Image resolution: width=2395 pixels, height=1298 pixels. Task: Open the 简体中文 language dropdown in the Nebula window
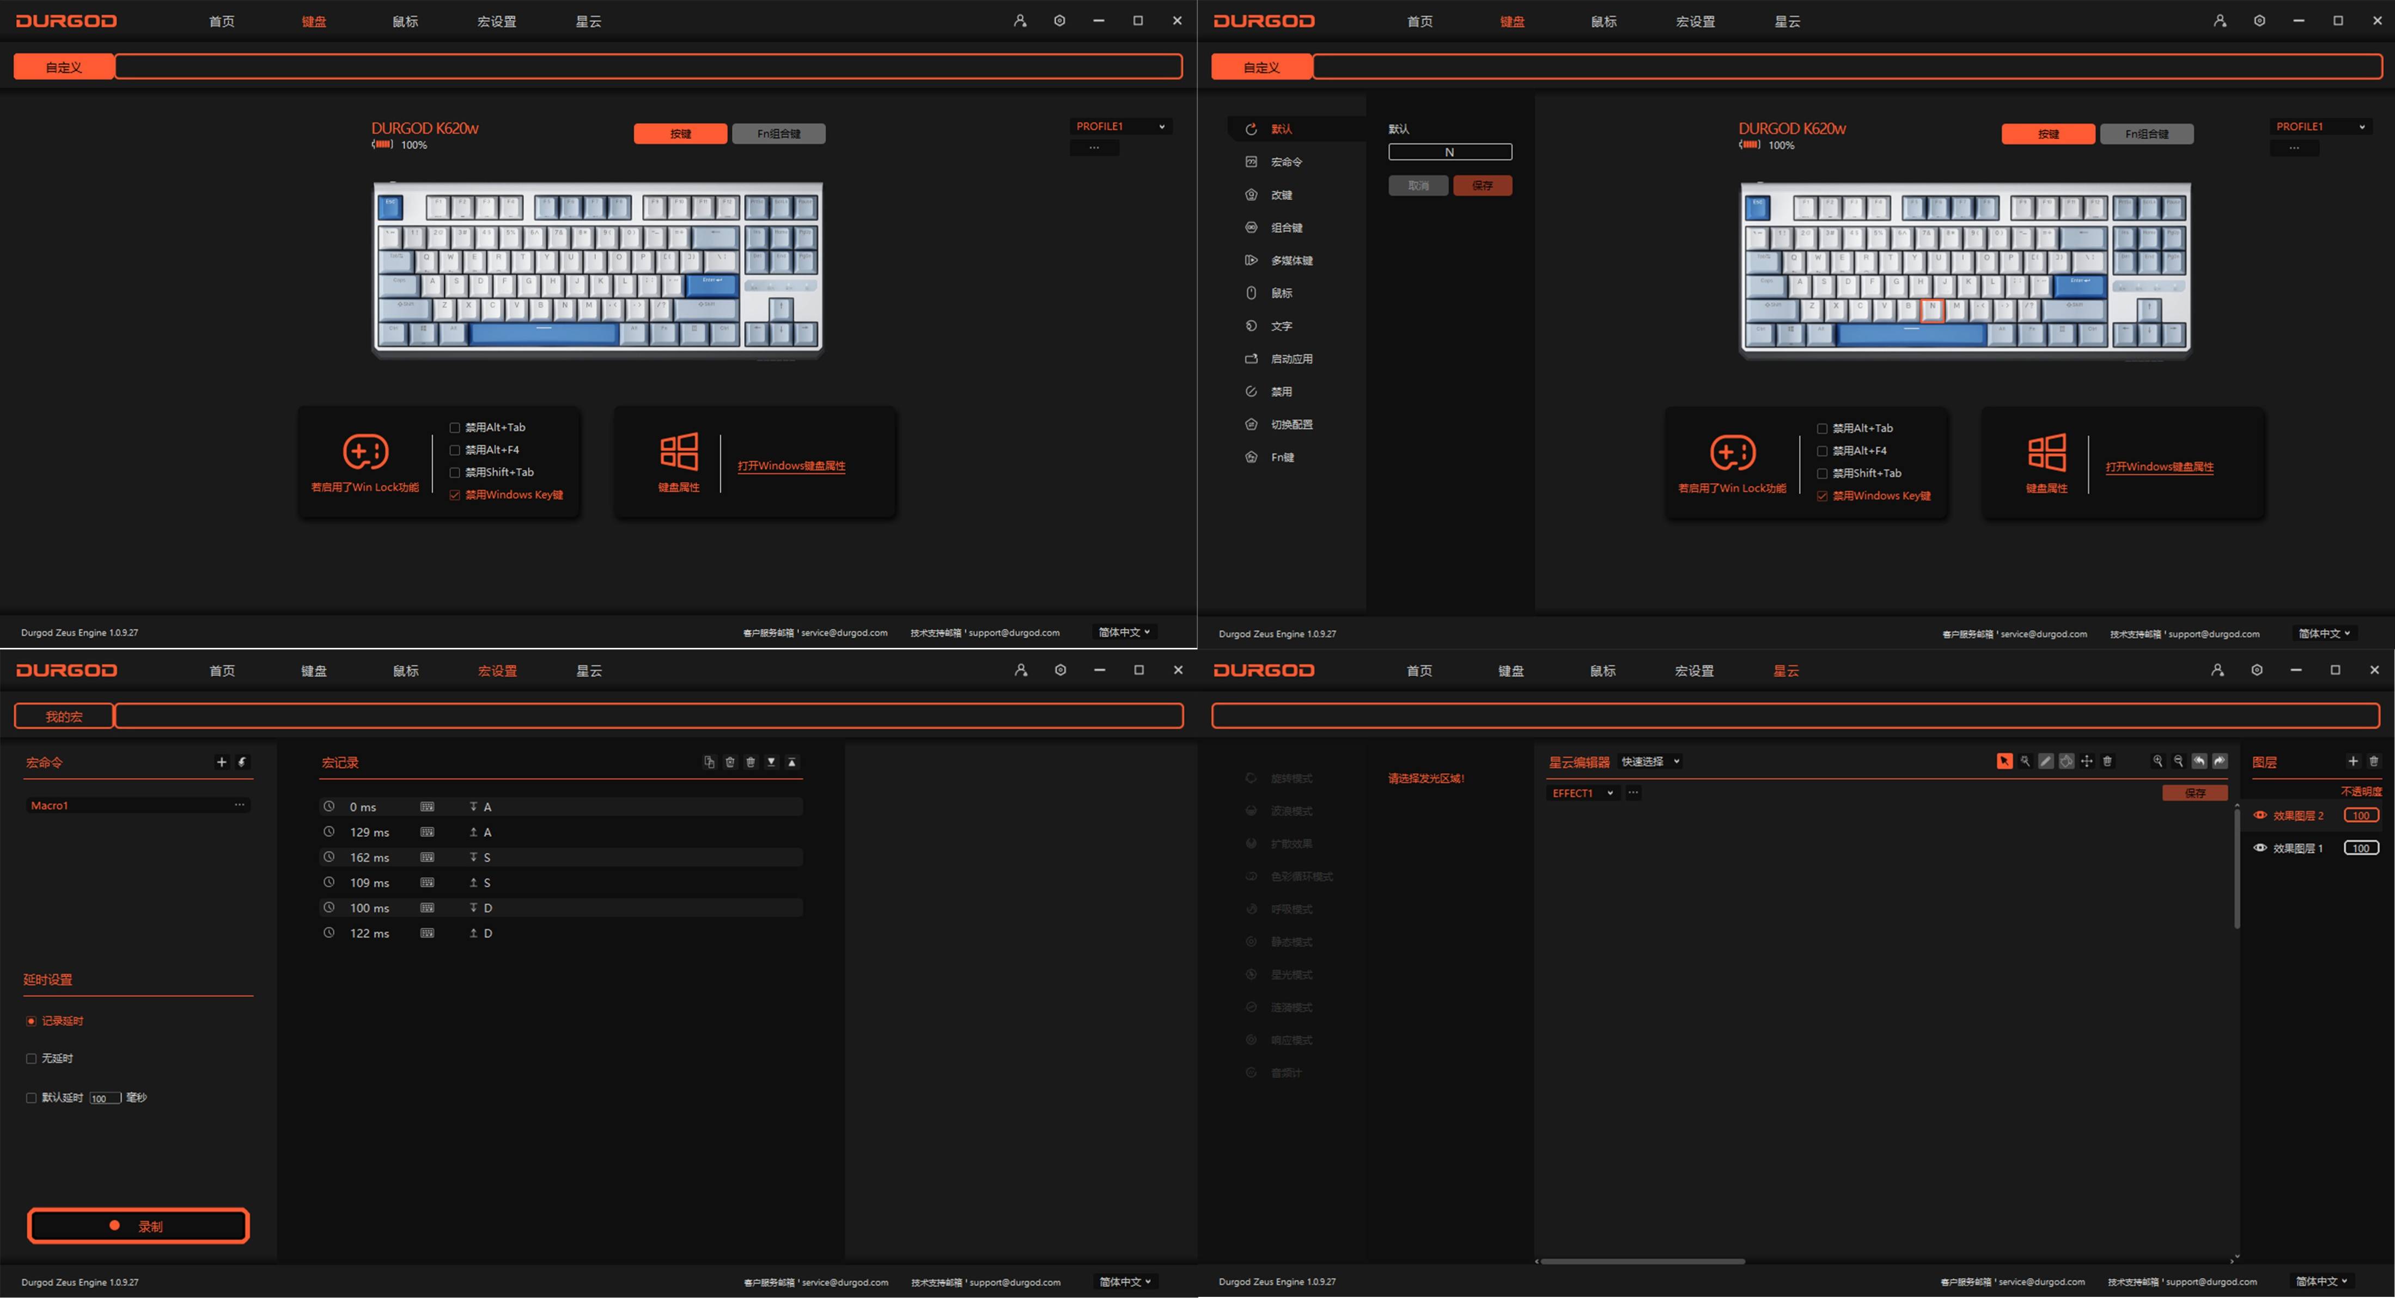[x=2321, y=1281]
